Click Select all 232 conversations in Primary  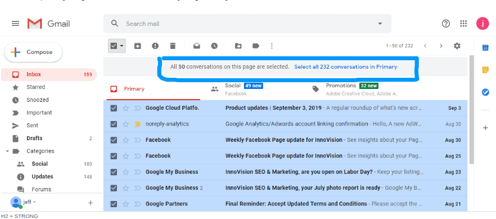click(x=346, y=67)
